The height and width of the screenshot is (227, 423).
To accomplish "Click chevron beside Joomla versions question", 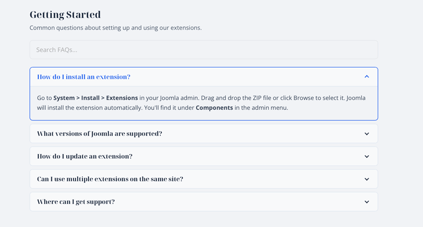I will coord(366,134).
